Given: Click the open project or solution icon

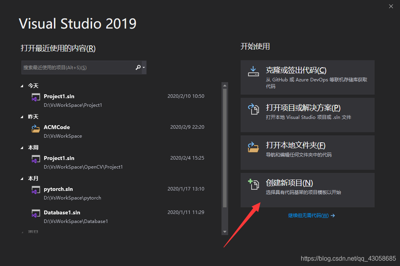Looking at the screenshot, I should pyautogui.click(x=253, y=109).
